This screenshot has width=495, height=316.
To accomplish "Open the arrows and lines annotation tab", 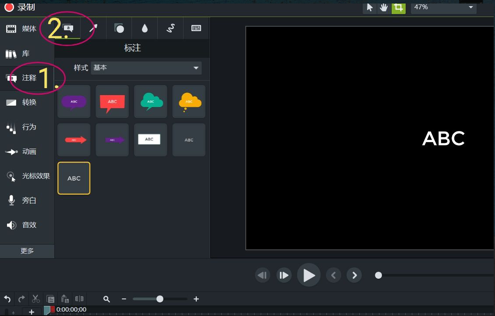I will click(93, 28).
